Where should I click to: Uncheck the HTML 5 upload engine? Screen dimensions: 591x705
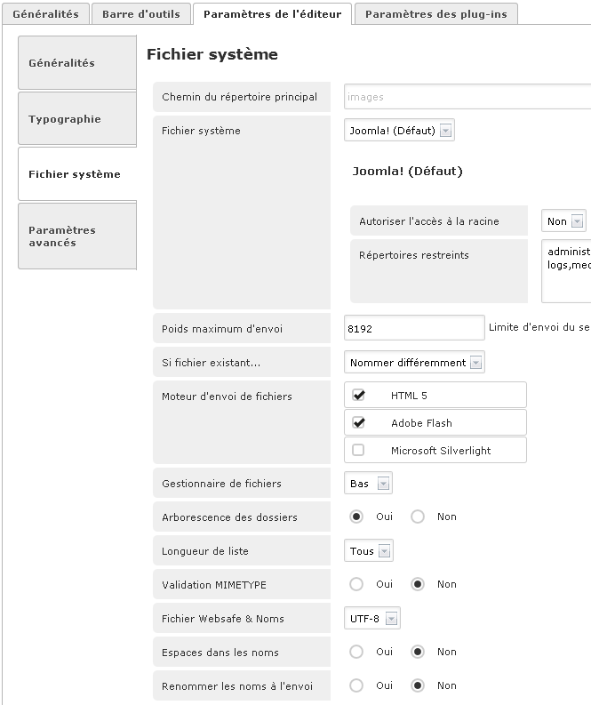pyautogui.click(x=358, y=396)
